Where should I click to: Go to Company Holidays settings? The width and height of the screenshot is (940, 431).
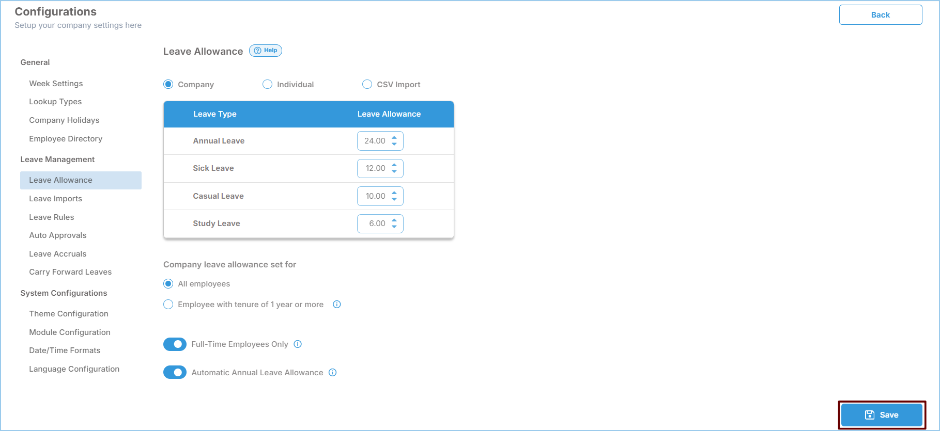coord(64,120)
